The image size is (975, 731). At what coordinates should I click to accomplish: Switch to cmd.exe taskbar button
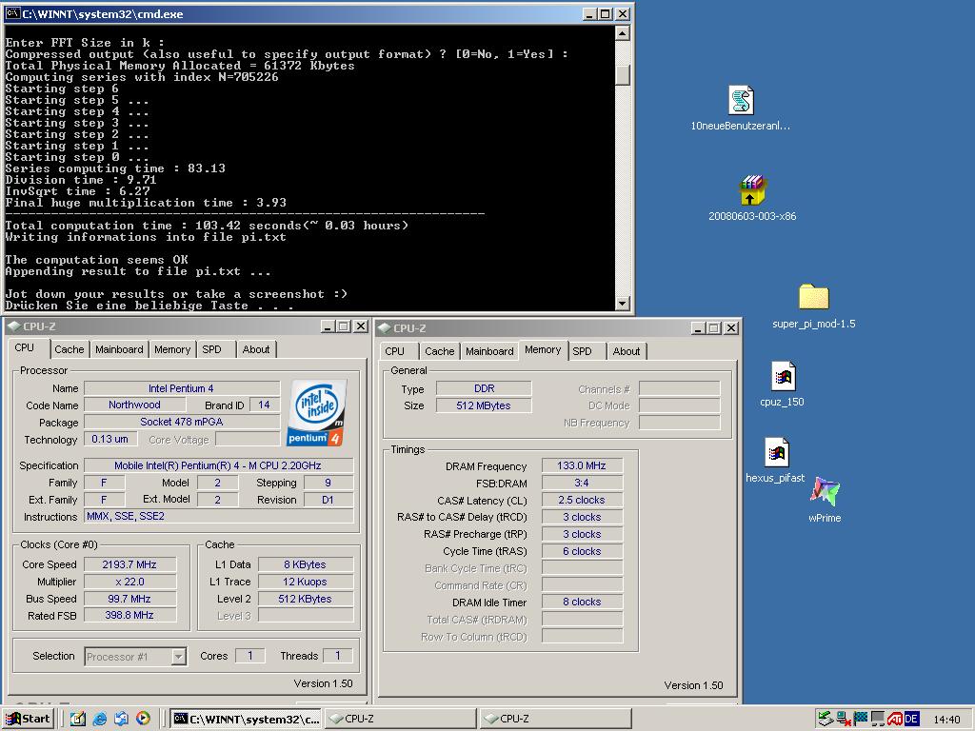246,719
